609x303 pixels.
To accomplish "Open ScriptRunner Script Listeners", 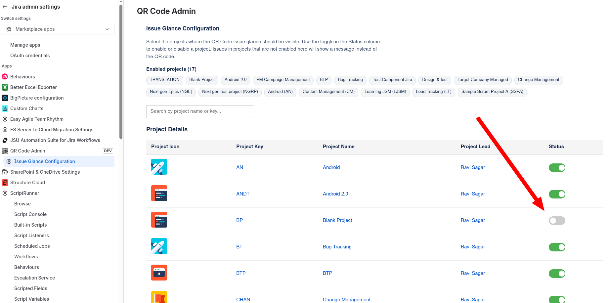I will click(31, 236).
